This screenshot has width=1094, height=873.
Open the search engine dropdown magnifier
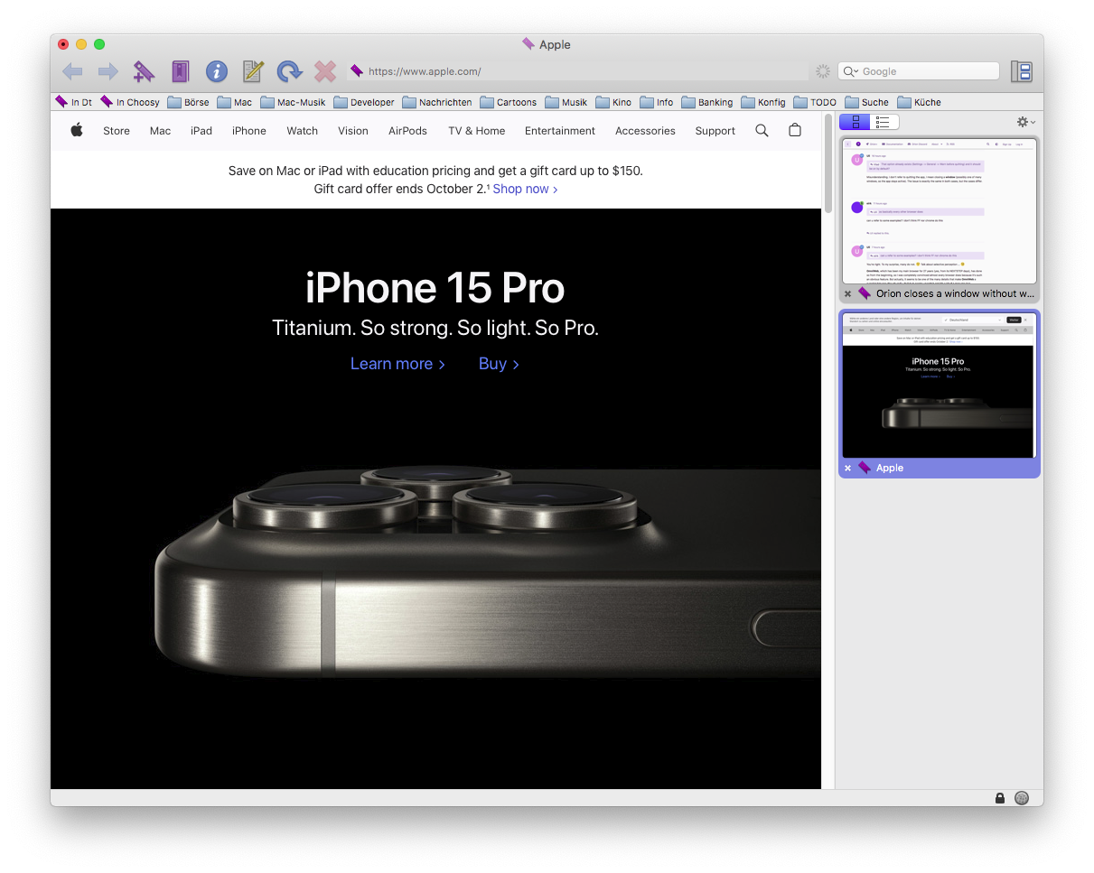coord(850,71)
